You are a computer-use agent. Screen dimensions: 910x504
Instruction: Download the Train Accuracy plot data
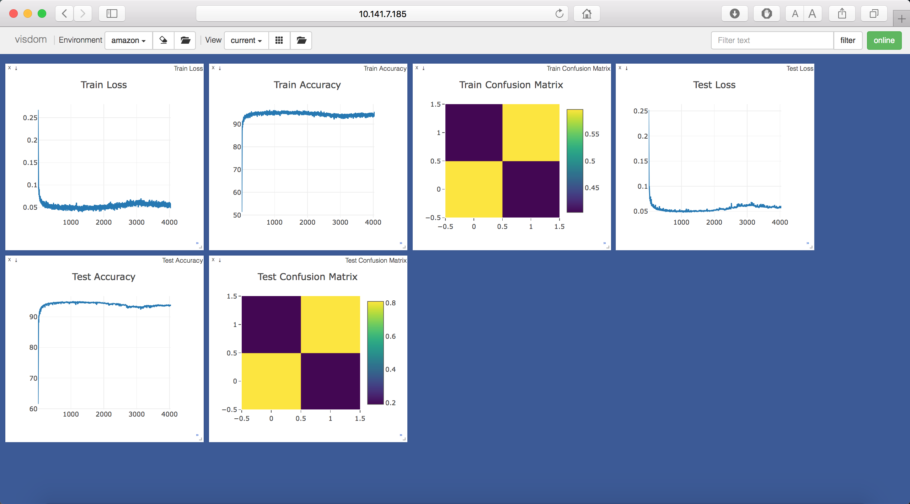pyautogui.click(x=220, y=68)
